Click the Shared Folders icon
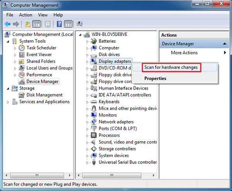Screen dimensions: 232x191 (21, 61)
